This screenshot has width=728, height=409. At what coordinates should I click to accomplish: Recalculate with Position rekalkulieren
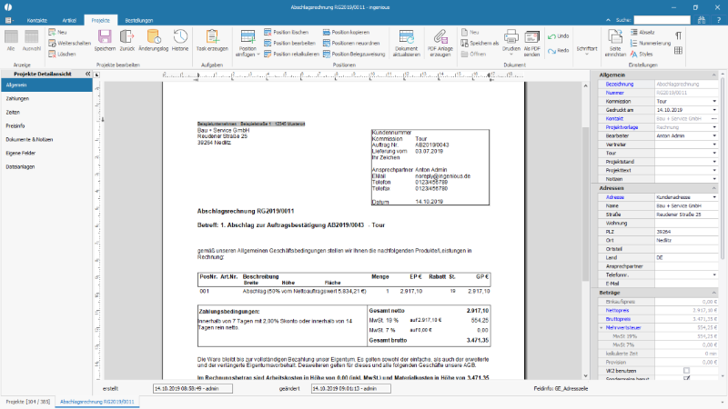[291, 54]
